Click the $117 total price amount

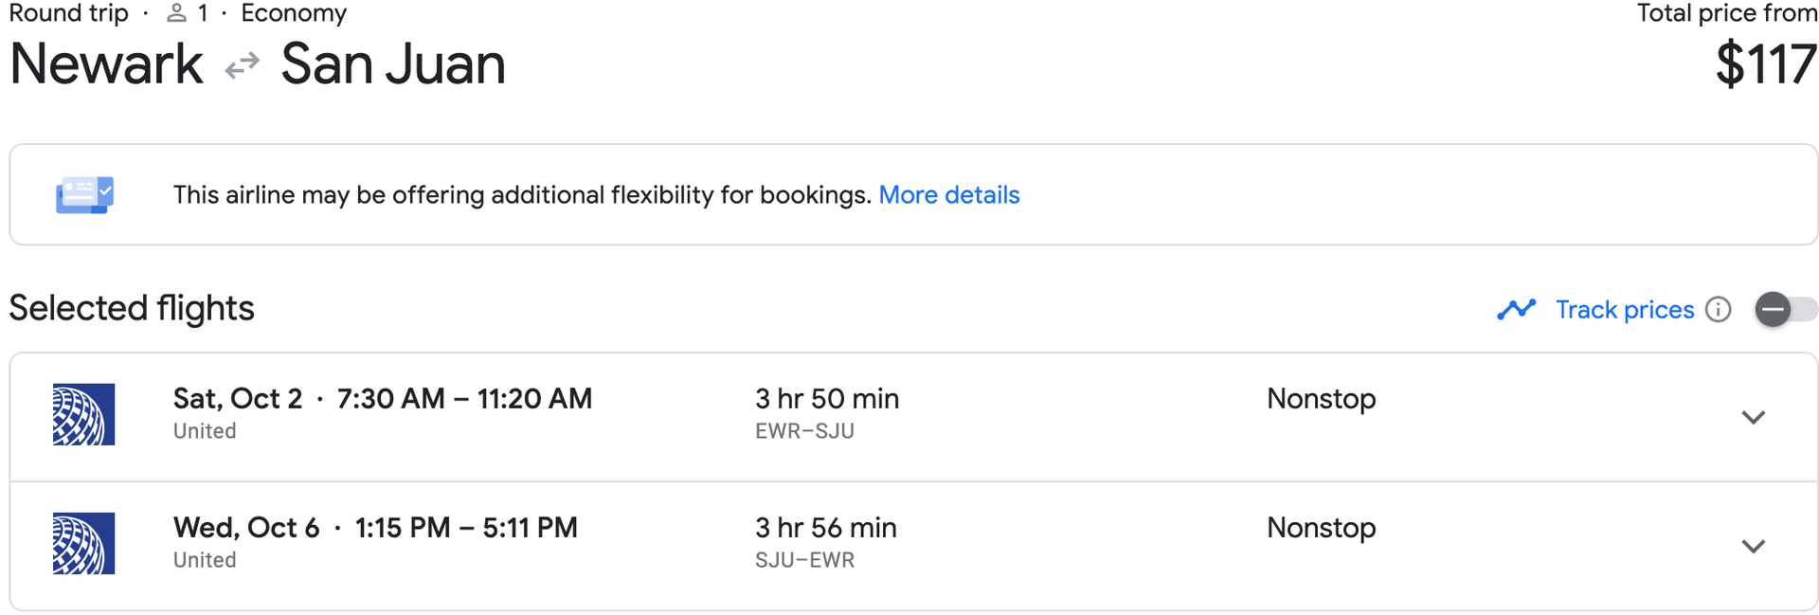click(x=1768, y=64)
